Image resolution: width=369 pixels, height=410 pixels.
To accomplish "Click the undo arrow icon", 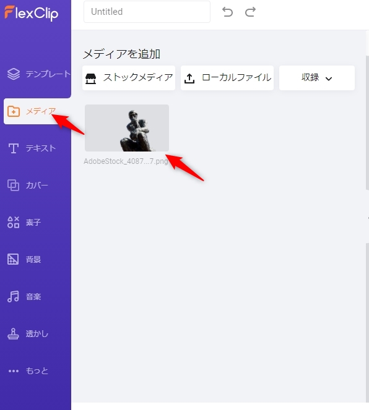I will 227,12.
